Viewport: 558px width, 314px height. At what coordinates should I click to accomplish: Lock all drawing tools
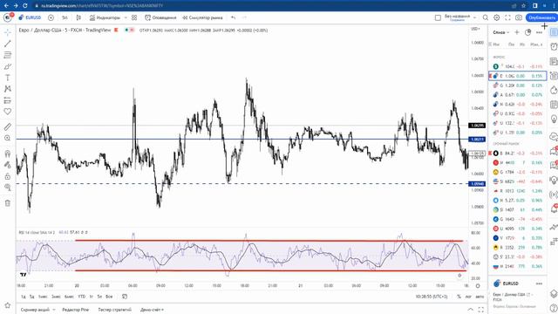8,176
